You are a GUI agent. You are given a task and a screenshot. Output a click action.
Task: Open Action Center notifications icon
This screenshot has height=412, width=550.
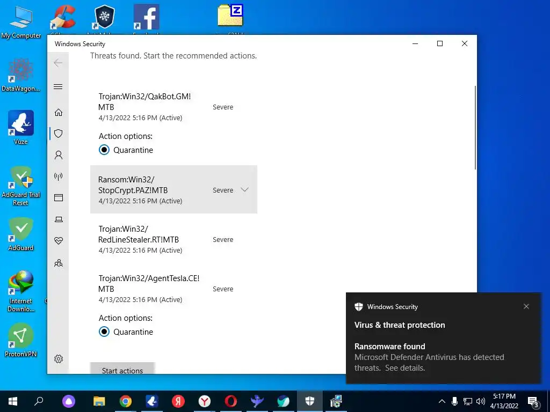[533, 401]
